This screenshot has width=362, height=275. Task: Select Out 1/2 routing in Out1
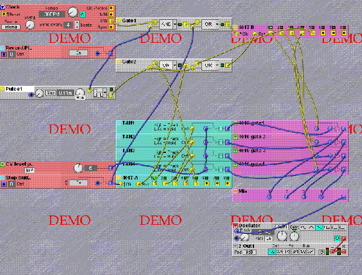(272, 251)
